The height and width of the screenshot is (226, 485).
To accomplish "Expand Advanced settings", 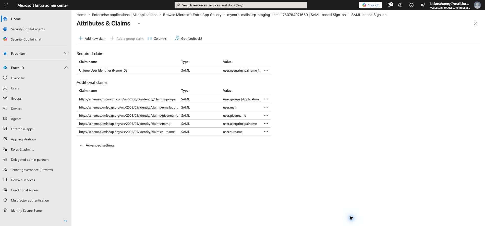I will (x=97, y=145).
